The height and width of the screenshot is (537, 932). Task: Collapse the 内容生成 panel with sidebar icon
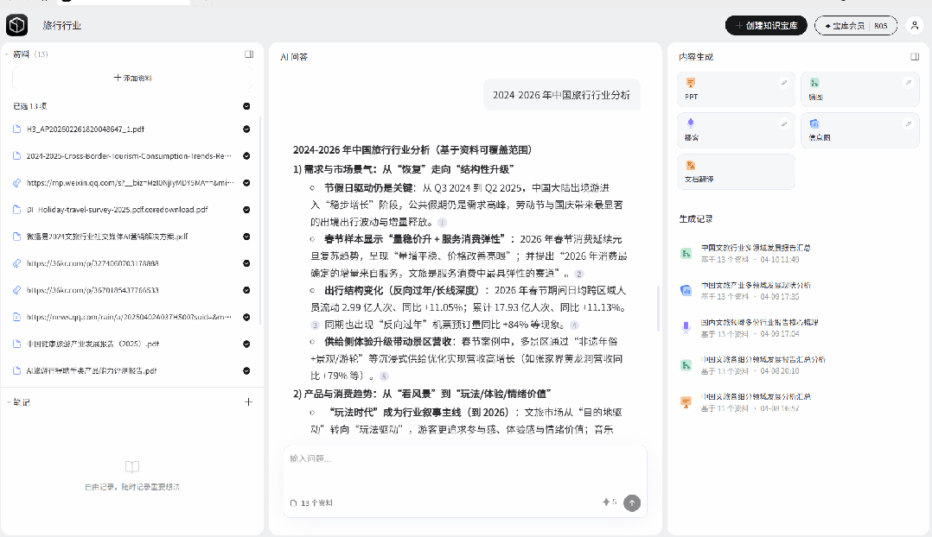(x=915, y=57)
